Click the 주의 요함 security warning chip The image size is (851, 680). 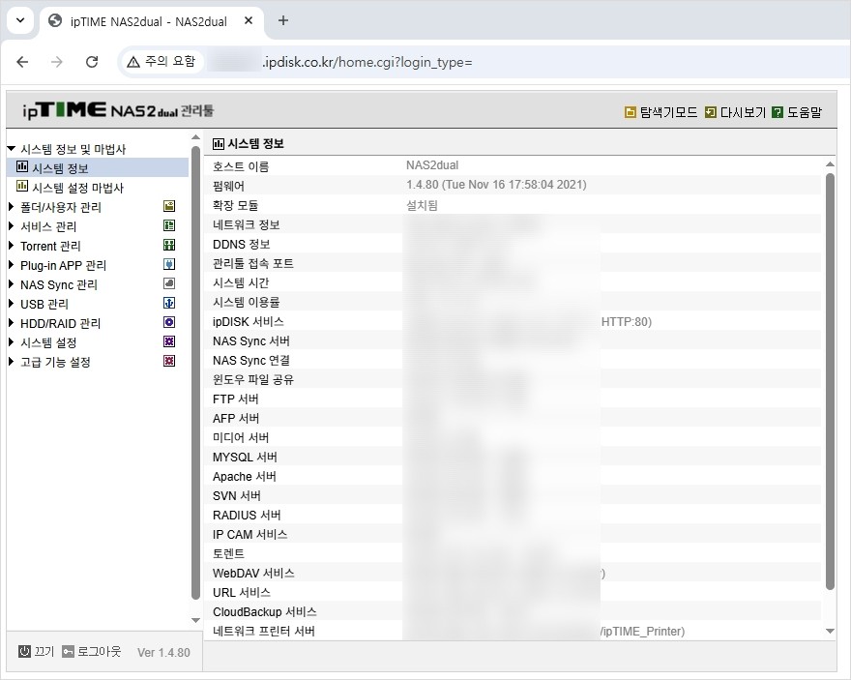tap(161, 62)
